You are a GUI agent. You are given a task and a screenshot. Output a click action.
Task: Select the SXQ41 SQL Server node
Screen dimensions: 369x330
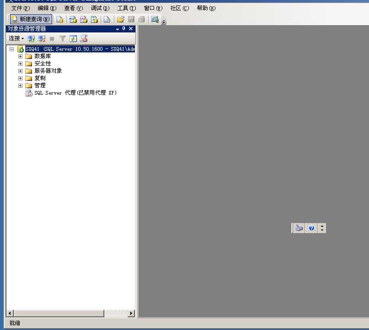pyautogui.click(x=80, y=49)
